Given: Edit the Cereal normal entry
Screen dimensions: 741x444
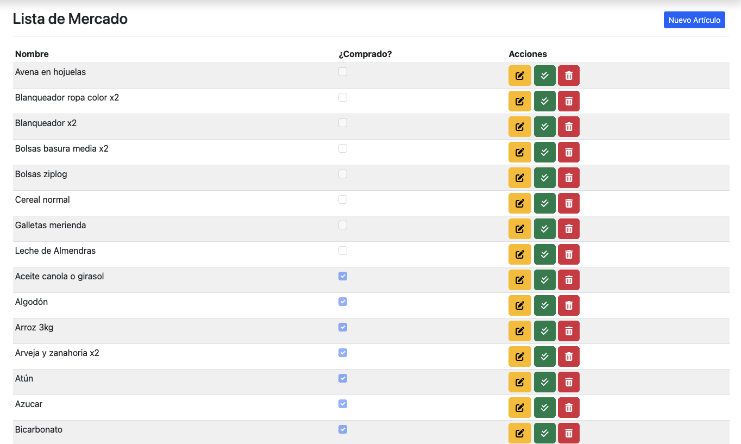Looking at the screenshot, I should click(519, 203).
